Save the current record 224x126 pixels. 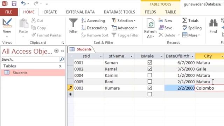(x=166, y=28)
